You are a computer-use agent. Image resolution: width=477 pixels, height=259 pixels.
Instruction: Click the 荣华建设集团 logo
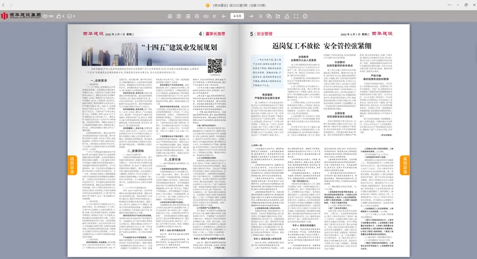[x=21, y=16]
